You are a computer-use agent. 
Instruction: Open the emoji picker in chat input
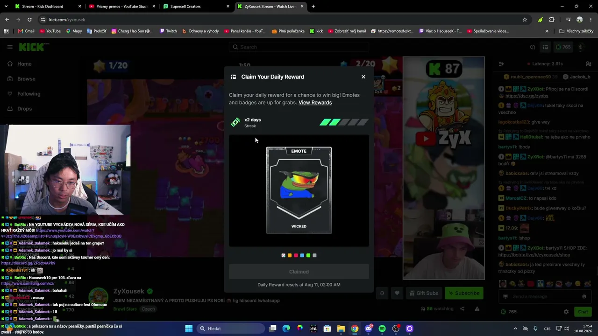584,296
